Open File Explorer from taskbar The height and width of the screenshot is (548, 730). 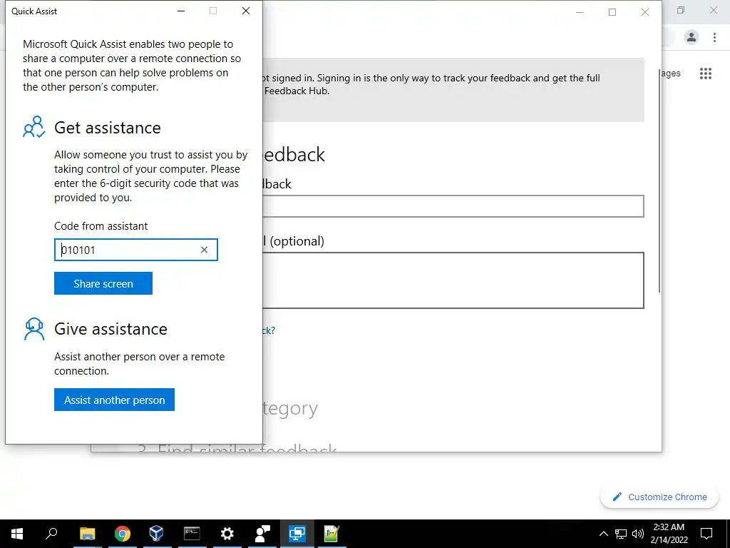pyautogui.click(x=87, y=534)
